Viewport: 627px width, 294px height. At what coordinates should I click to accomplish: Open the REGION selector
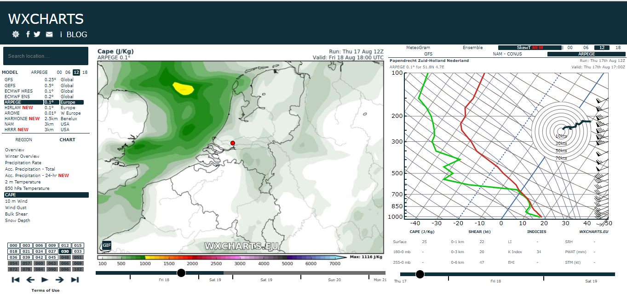24,140
